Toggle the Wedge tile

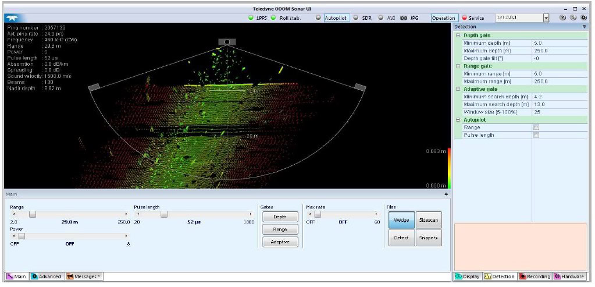(401, 220)
